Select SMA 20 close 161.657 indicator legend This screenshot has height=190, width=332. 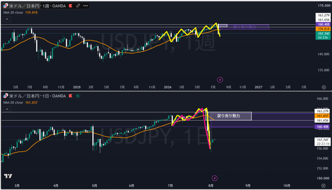tap(20, 102)
